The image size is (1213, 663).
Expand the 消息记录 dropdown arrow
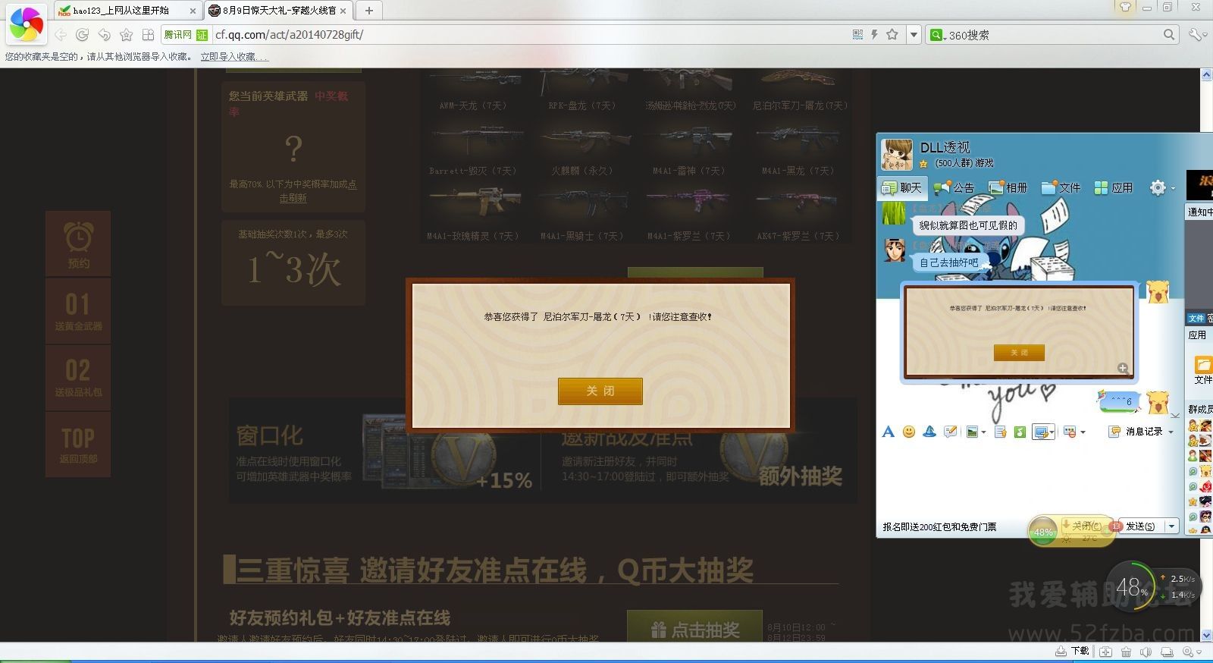(x=1171, y=432)
